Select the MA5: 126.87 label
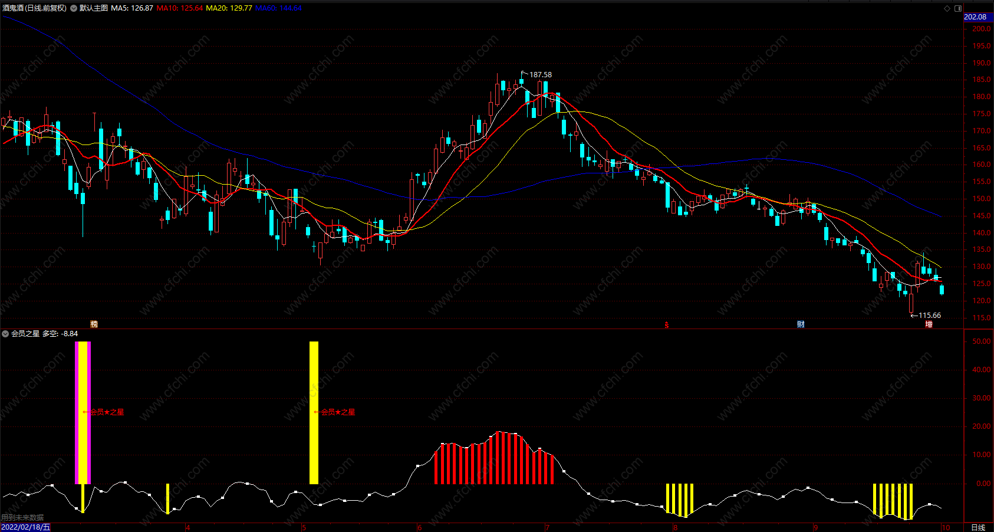 click(x=132, y=8)
